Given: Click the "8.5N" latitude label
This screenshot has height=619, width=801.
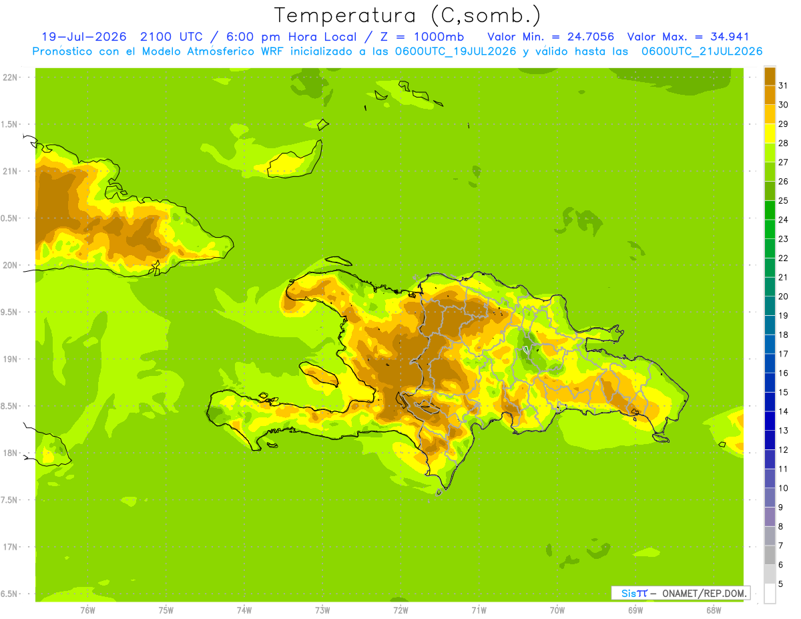Looking at the screenshot, I should 10,406.
